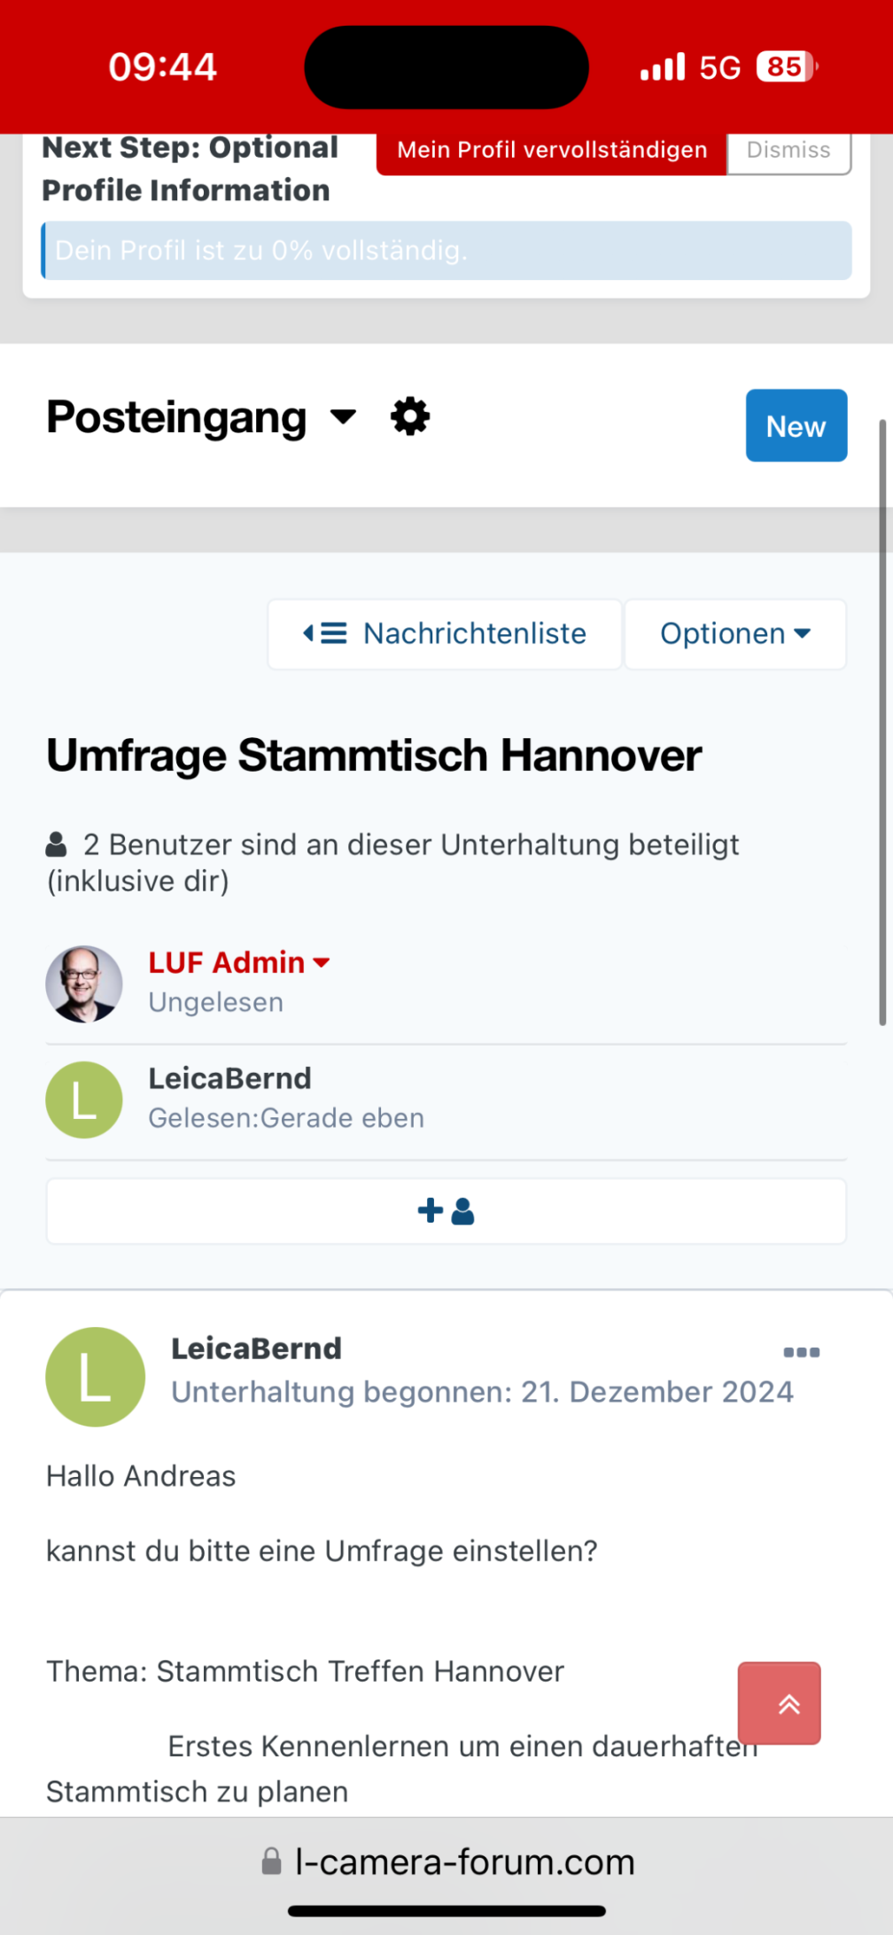The width and height of the screenshot is (893, 1935).
Task: Click LUF Admin profile photo
Action: point(84,983)
